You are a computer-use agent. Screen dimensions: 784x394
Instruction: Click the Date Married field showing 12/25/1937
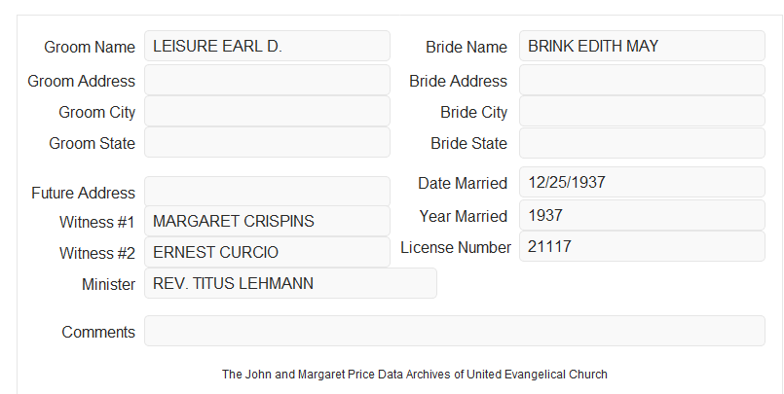point(642,182)
